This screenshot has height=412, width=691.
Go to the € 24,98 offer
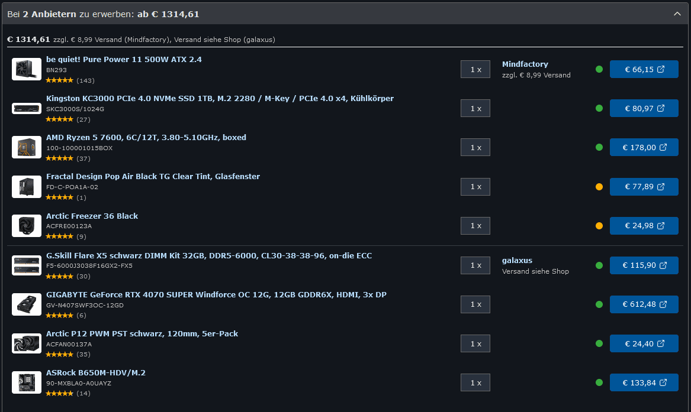click(x=644, y=226)
